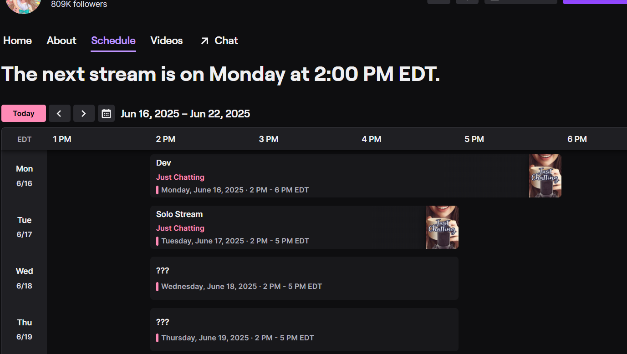Click the date range Jun 16 – Jun 22 text

[185, 113]
